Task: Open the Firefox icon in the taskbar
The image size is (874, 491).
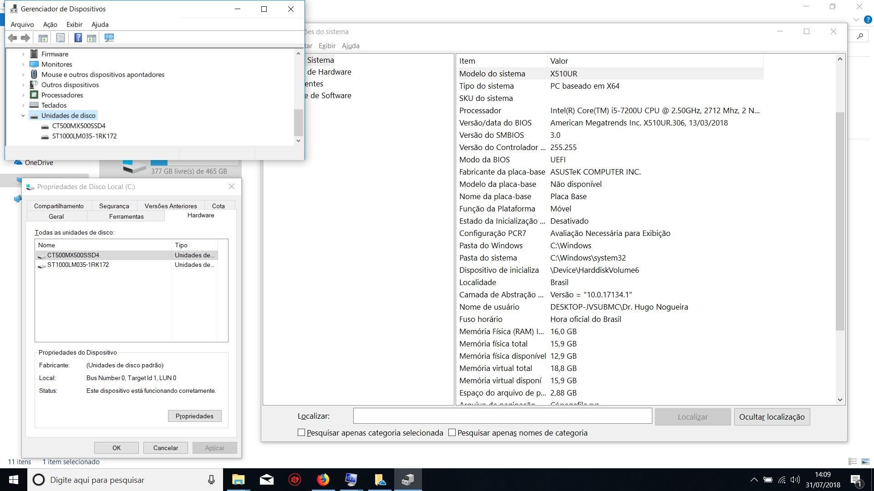Action: pyautogui.click(x=323, y=480)
